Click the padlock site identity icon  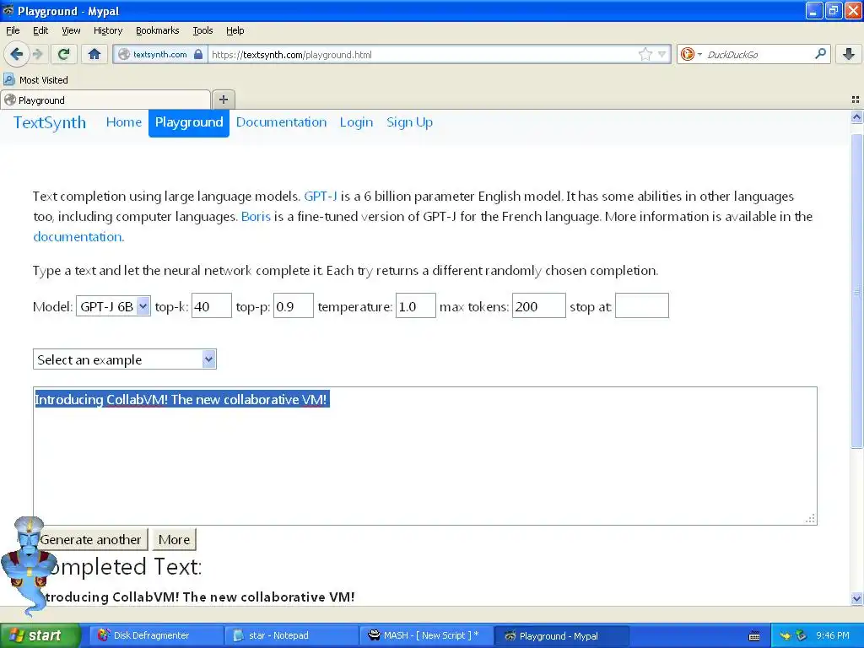point(198,54)
